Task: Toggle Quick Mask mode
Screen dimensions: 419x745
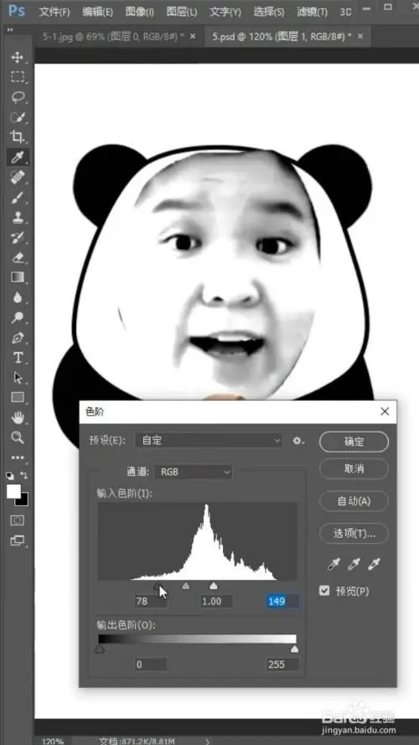Action: pos(17,520)
